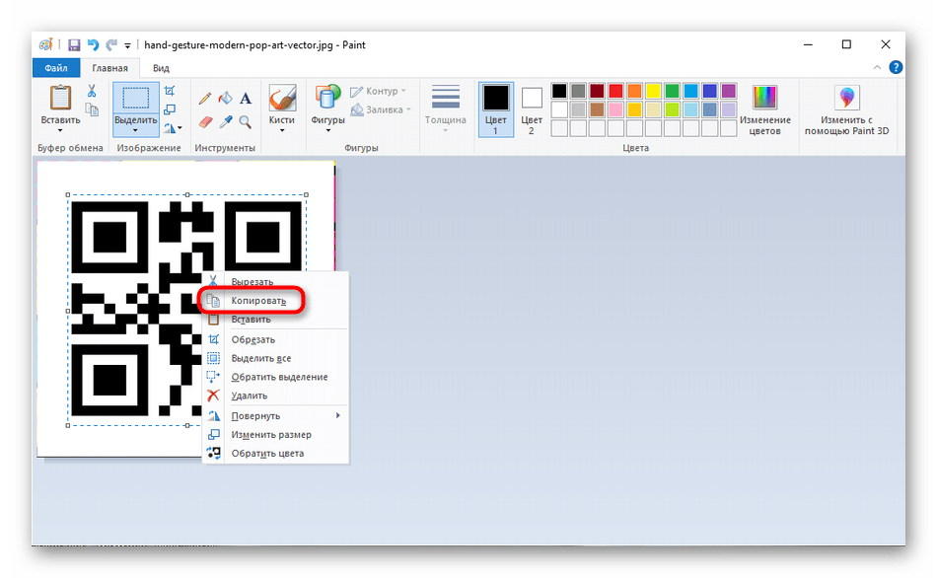937x578 pixels.
Task: Open the Rotate dropdown in ribbon
Action: tap(173, 128)
